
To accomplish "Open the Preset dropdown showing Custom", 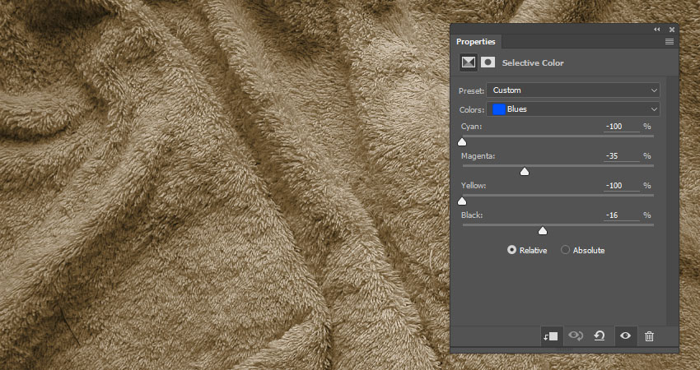I will coord(573,90).
